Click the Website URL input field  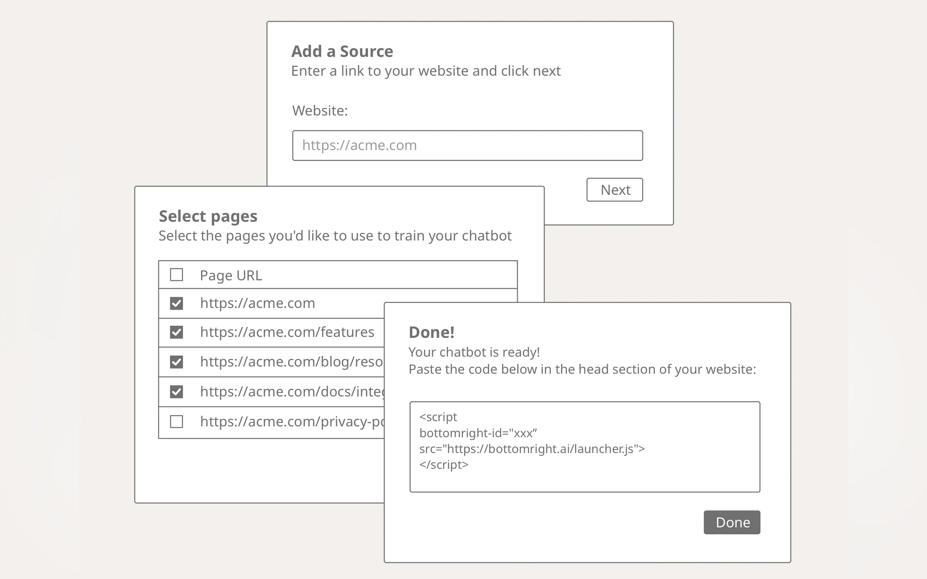click(x=467, y=145)
